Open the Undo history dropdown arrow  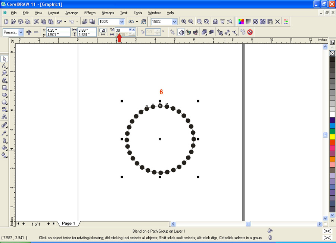coord(65,22)
